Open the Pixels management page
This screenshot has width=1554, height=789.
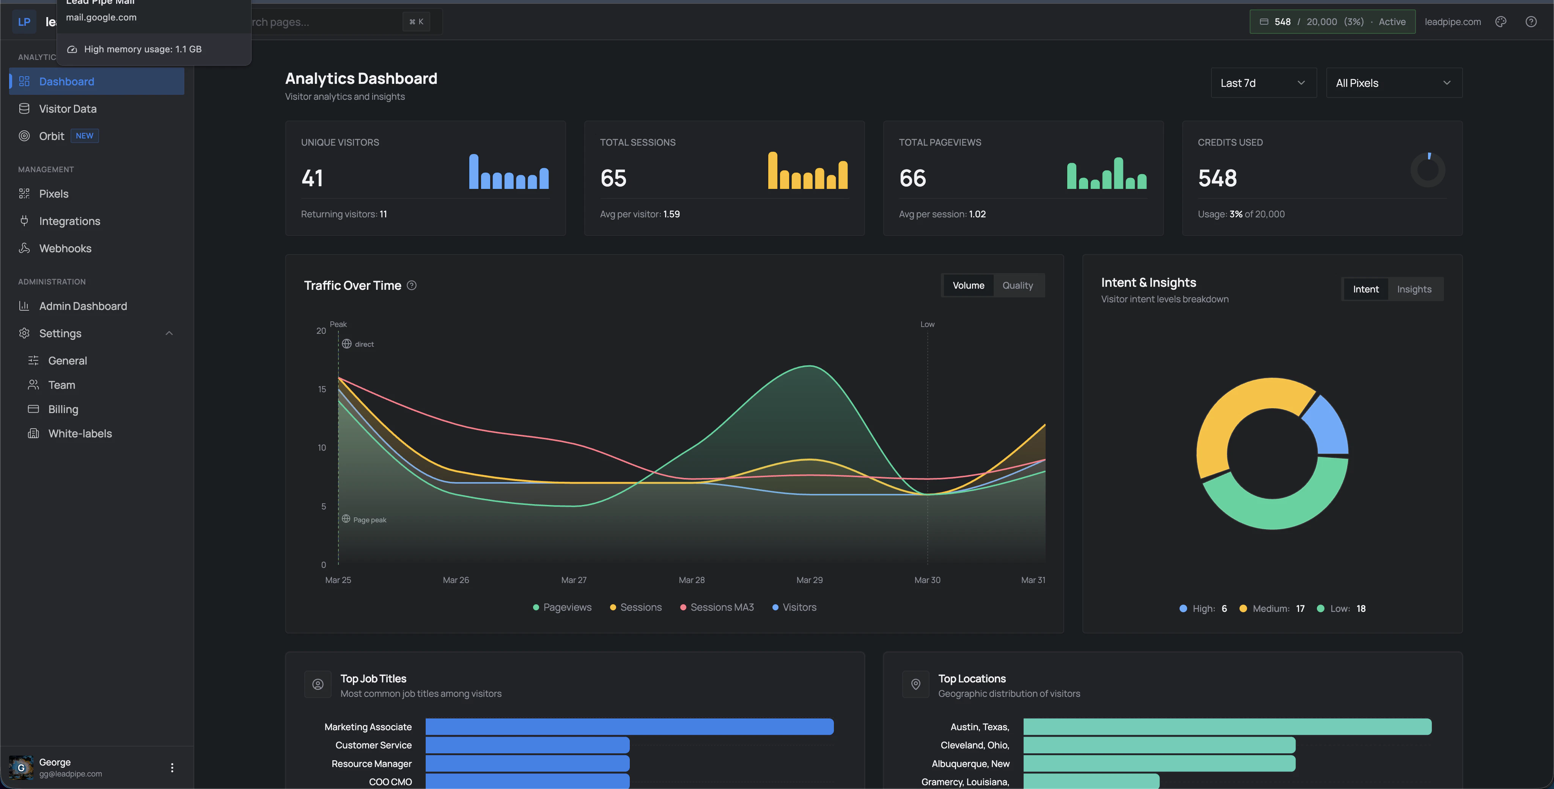[54, 193]
